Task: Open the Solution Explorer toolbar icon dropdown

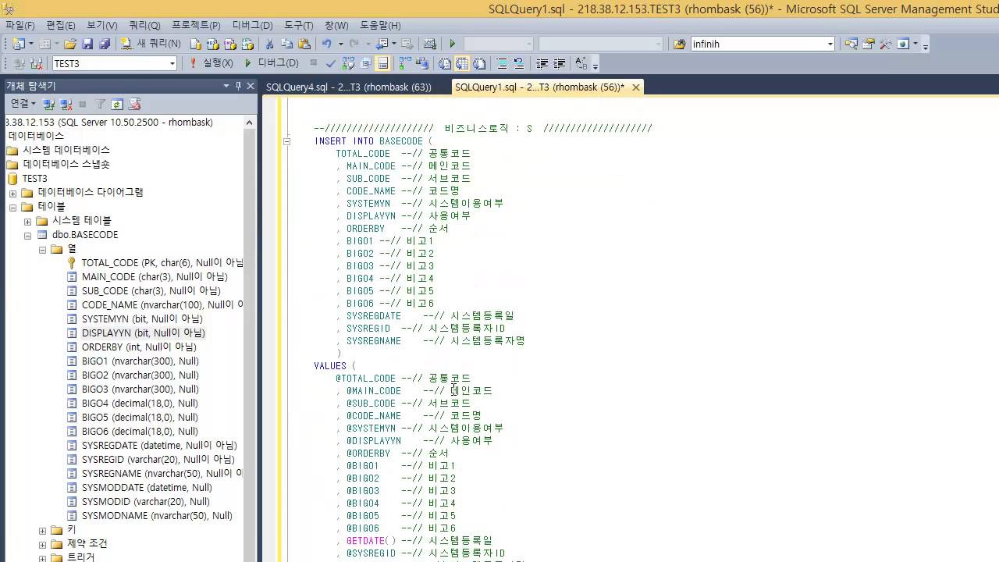Action: click(x=915, y=44)
